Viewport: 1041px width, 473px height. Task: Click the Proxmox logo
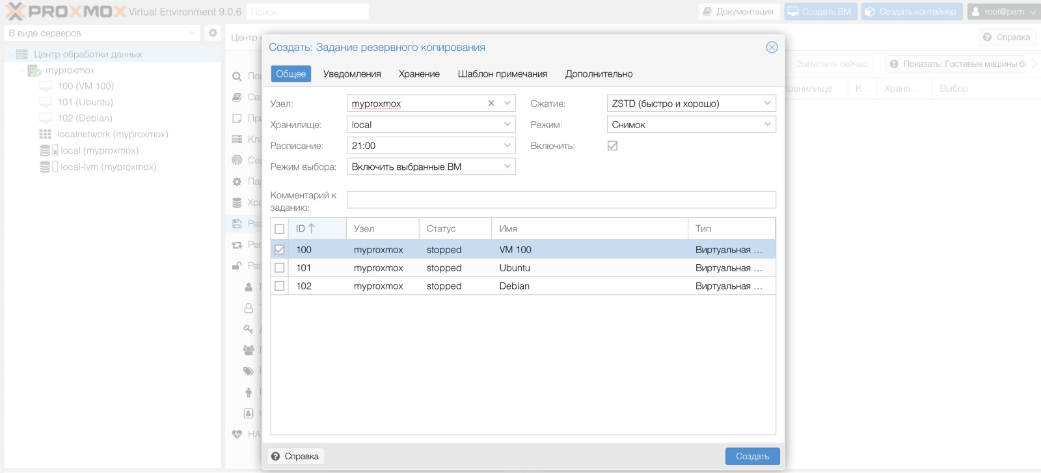pyautogui.click(x=66, y=11)
